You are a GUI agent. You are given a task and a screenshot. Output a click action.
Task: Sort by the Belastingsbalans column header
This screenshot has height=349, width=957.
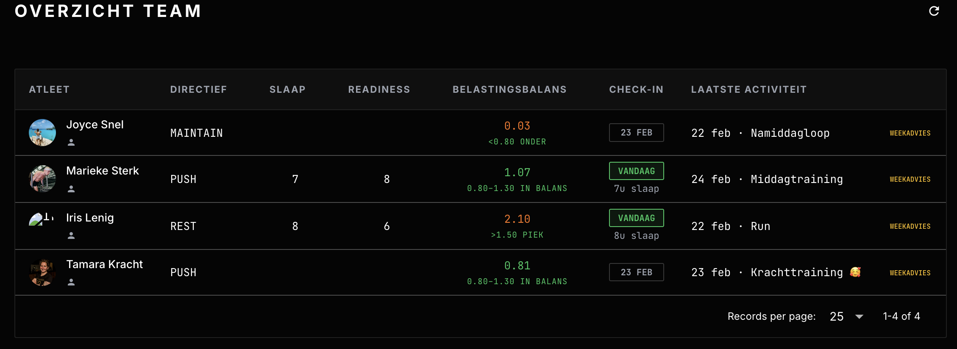(x=509, y=89)
